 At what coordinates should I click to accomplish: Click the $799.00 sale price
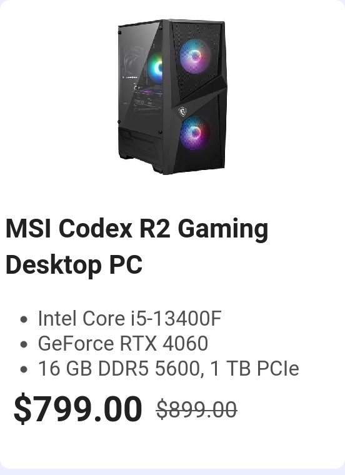tap(78, 409)
